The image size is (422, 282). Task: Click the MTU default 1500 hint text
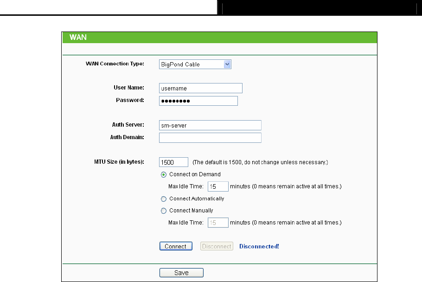tap(260, 162)
